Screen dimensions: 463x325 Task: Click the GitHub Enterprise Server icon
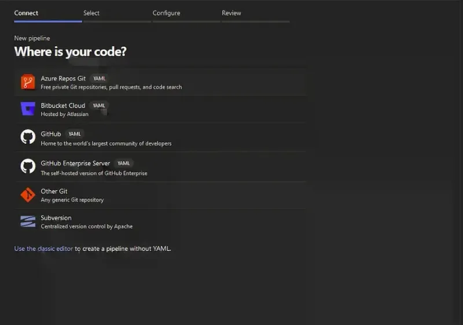(x=28, y=167)
